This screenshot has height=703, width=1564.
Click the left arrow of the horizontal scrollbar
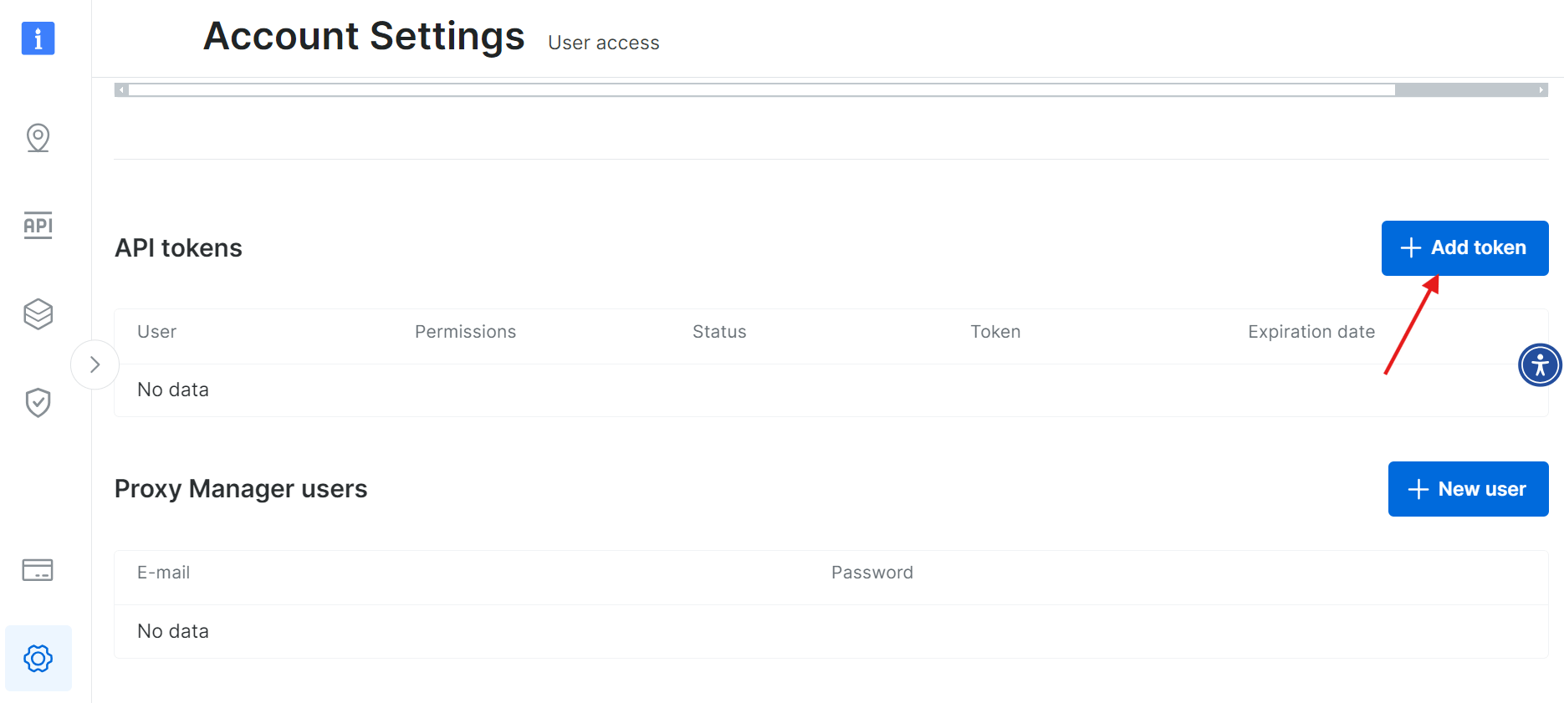121,89
